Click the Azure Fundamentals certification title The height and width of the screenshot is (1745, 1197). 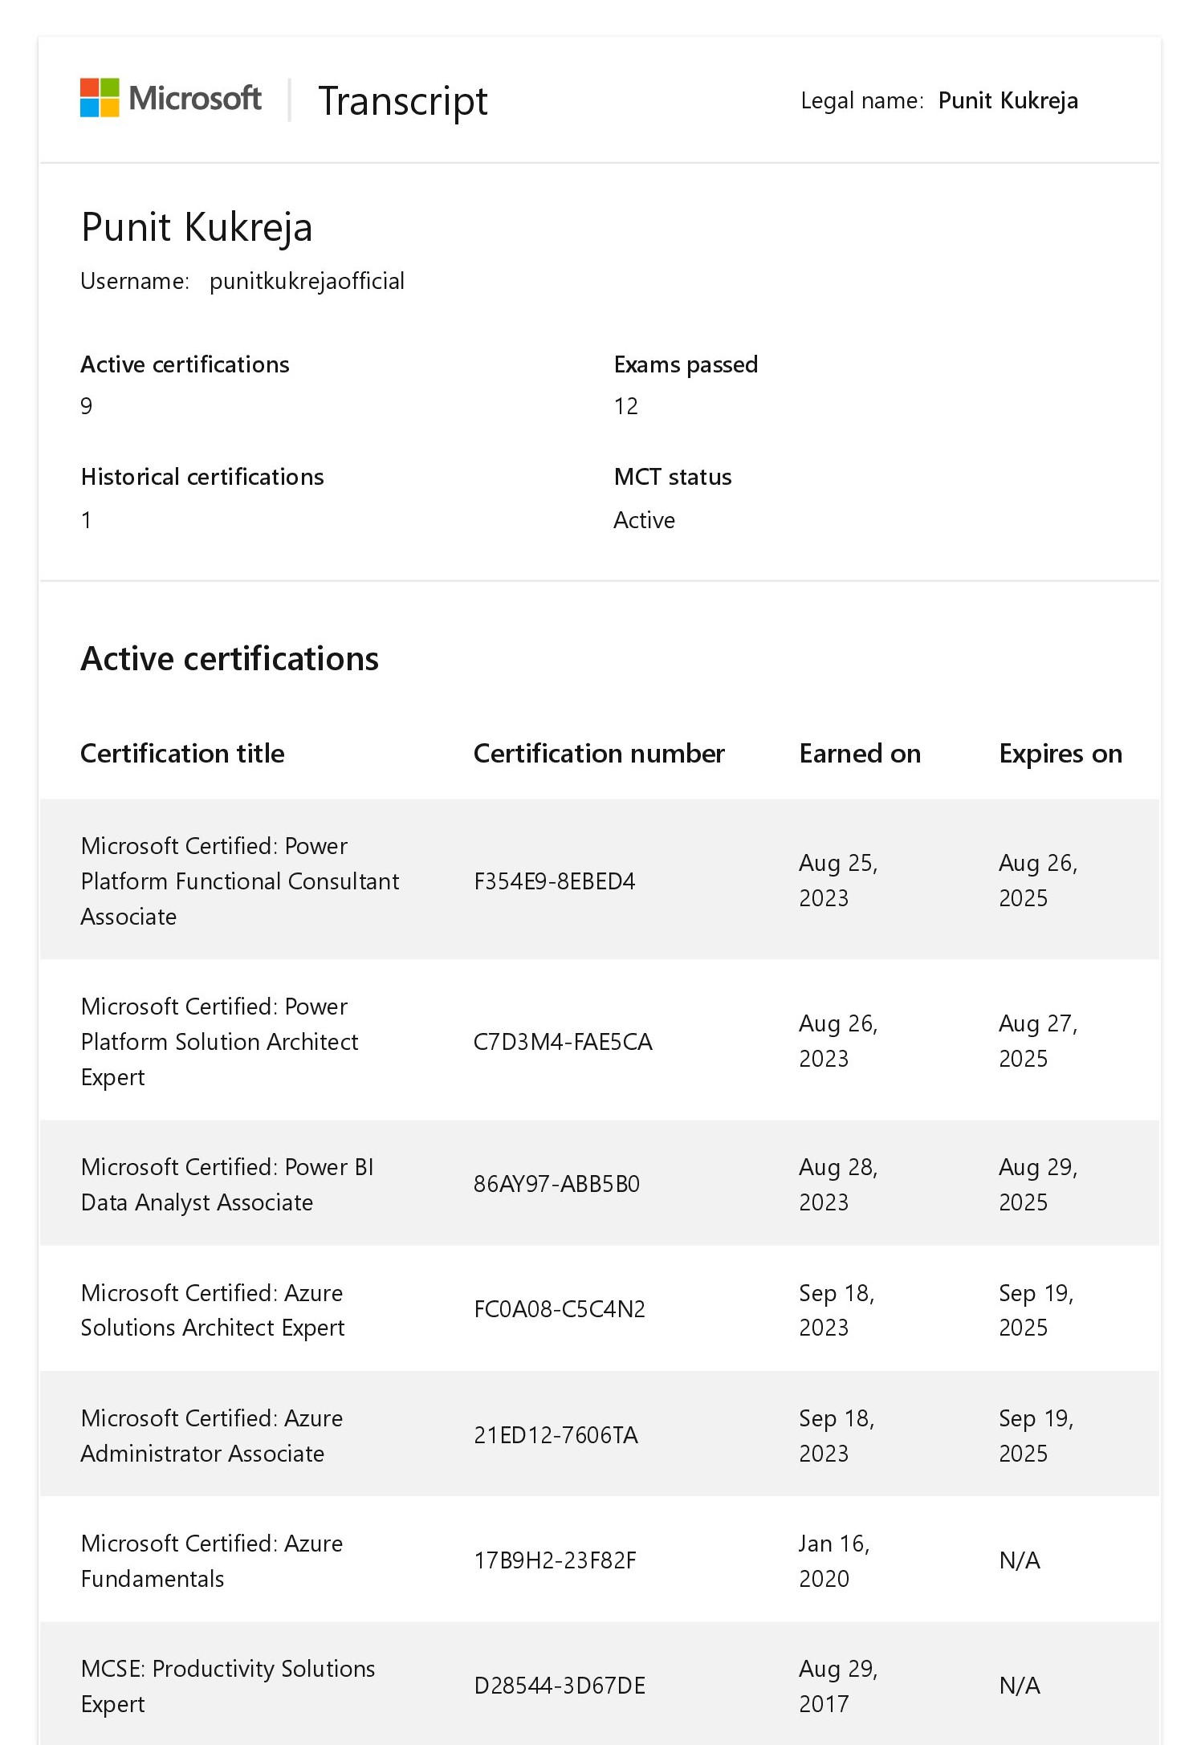[x=211, y=1560]
